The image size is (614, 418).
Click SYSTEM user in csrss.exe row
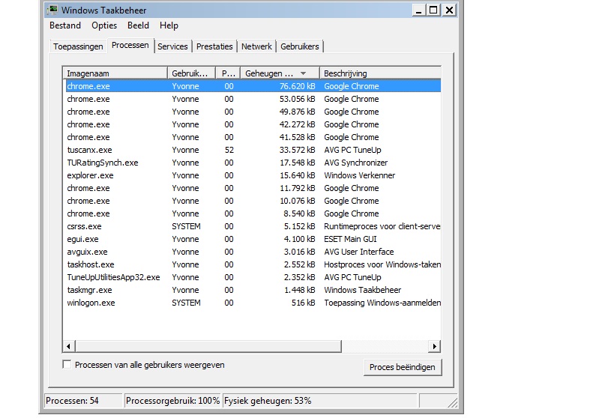(x=186, y=226)
